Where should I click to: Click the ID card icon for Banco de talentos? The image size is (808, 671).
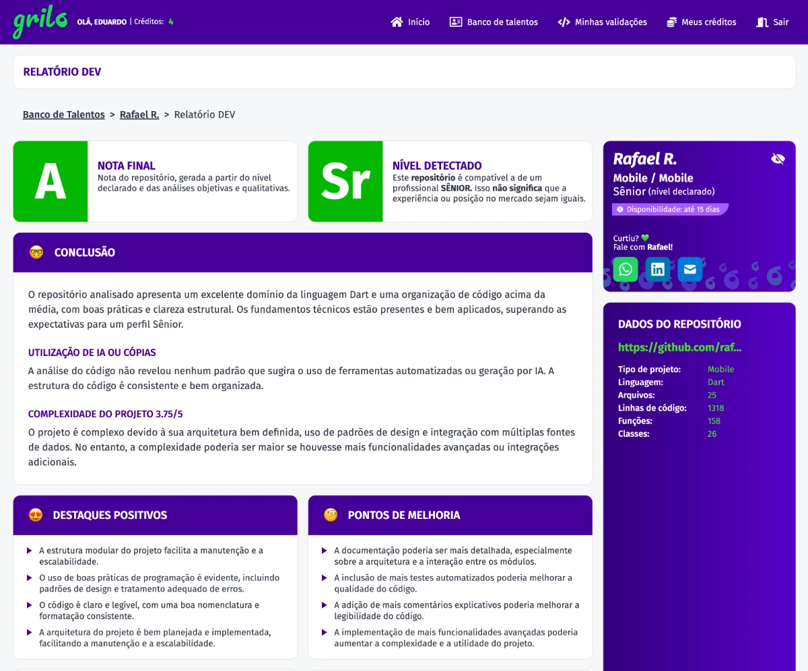point(456,22)
